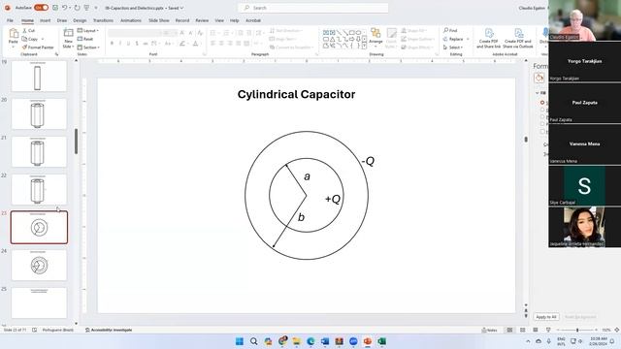Click the Undo arrow icon
This screenshot has width=621, height=349.
65,8
